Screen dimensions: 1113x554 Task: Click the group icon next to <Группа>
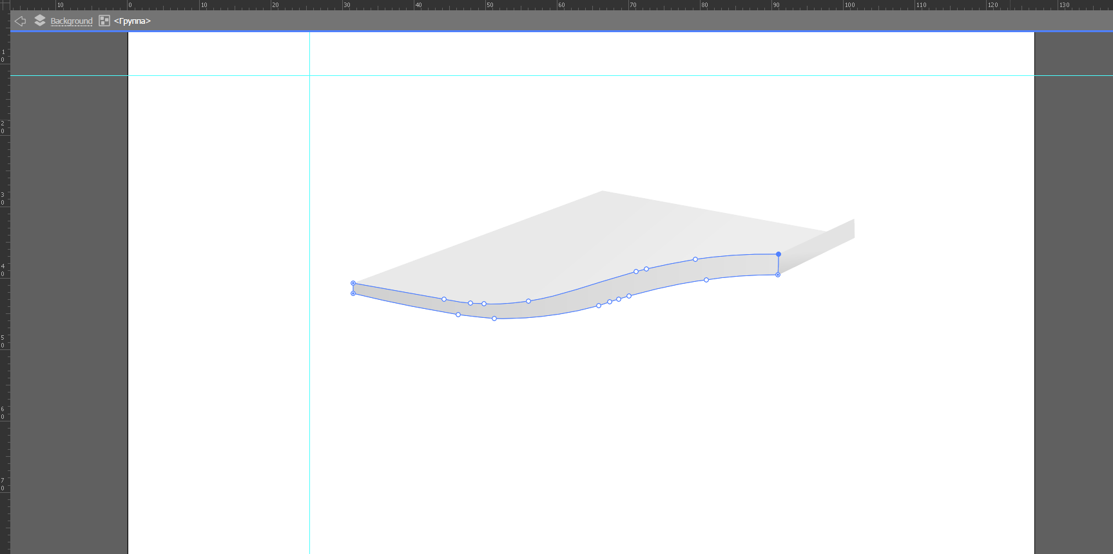[104, 21]
